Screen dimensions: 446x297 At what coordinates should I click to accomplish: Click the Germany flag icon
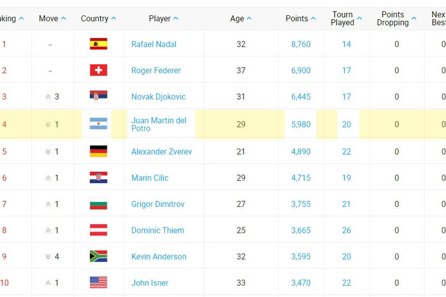click(x=98, y=152)
